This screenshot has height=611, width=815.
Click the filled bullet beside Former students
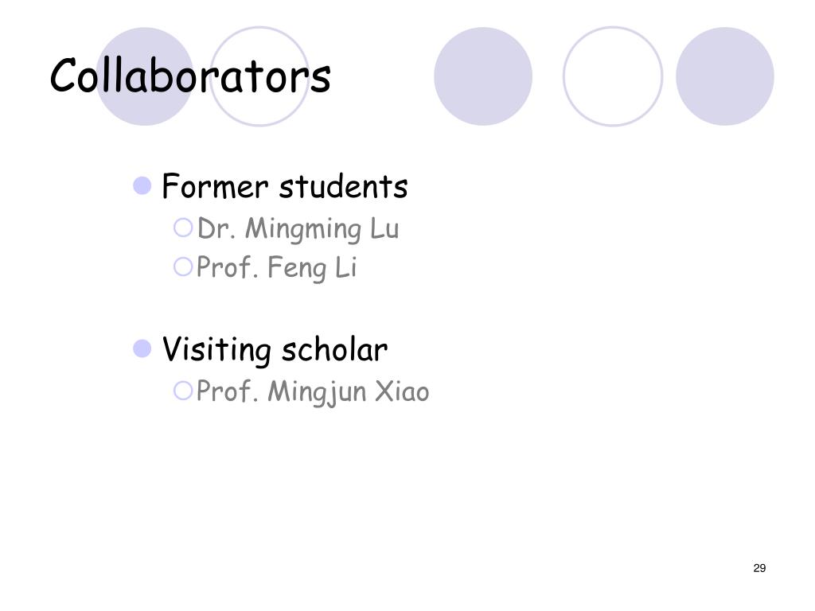pyautogui.click(x=142, y=185)
